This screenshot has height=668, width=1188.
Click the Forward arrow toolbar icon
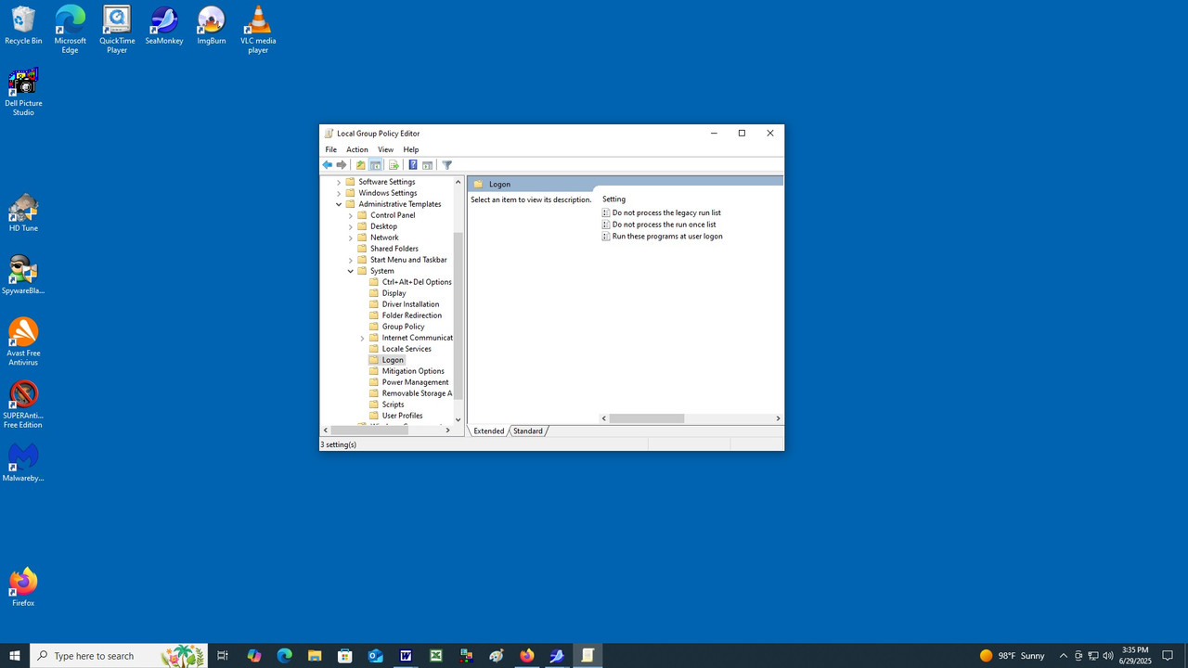[x=342, y=165]
